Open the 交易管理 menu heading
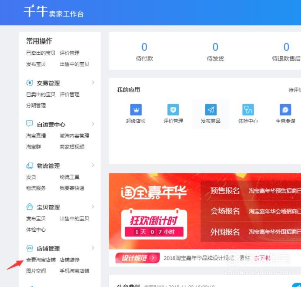Viewport: 301px width, 287px height. pyautogui.click(x=48, y=83)
